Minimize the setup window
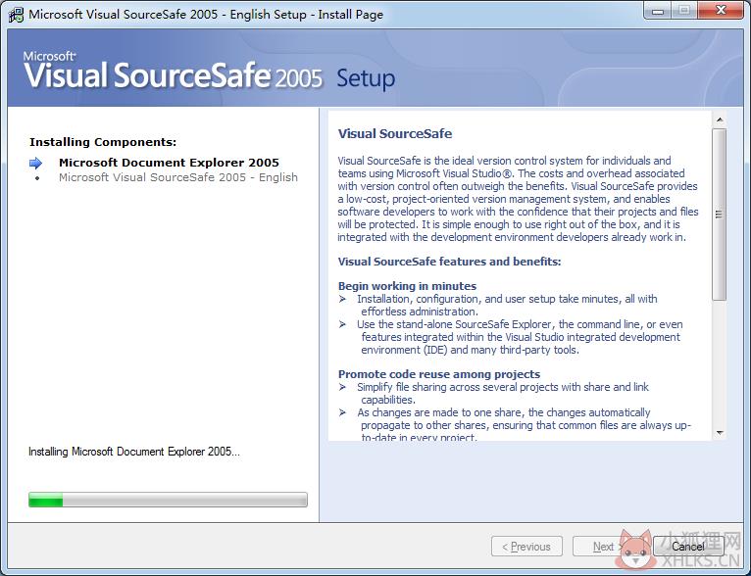Viewport: 751px width, 576px height. [658, 11]
